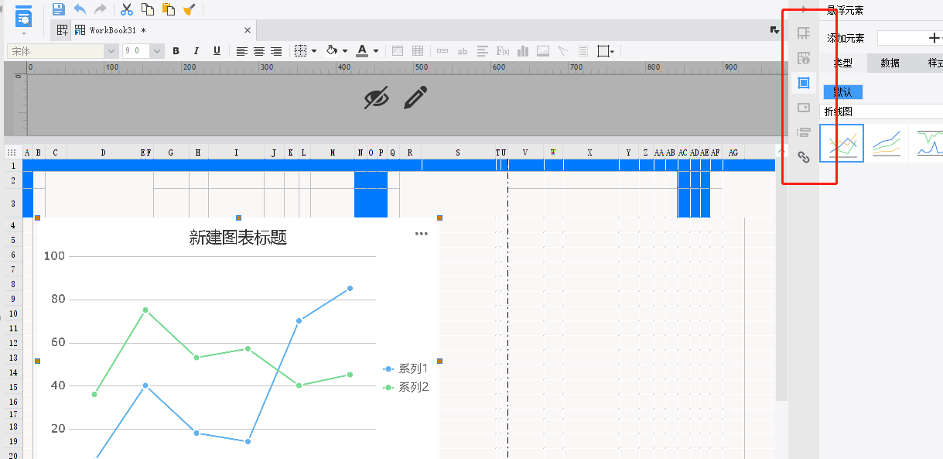Select row header 1
Viewport: 943px width, 459px height.
pos(12,166)
